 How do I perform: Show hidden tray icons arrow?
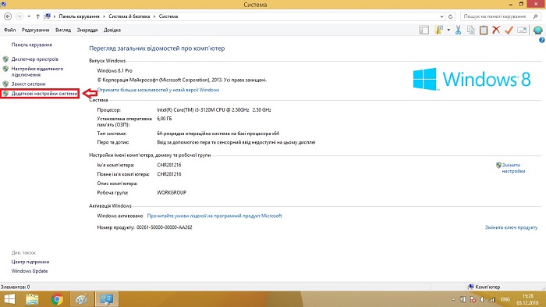tap(453, 300)
